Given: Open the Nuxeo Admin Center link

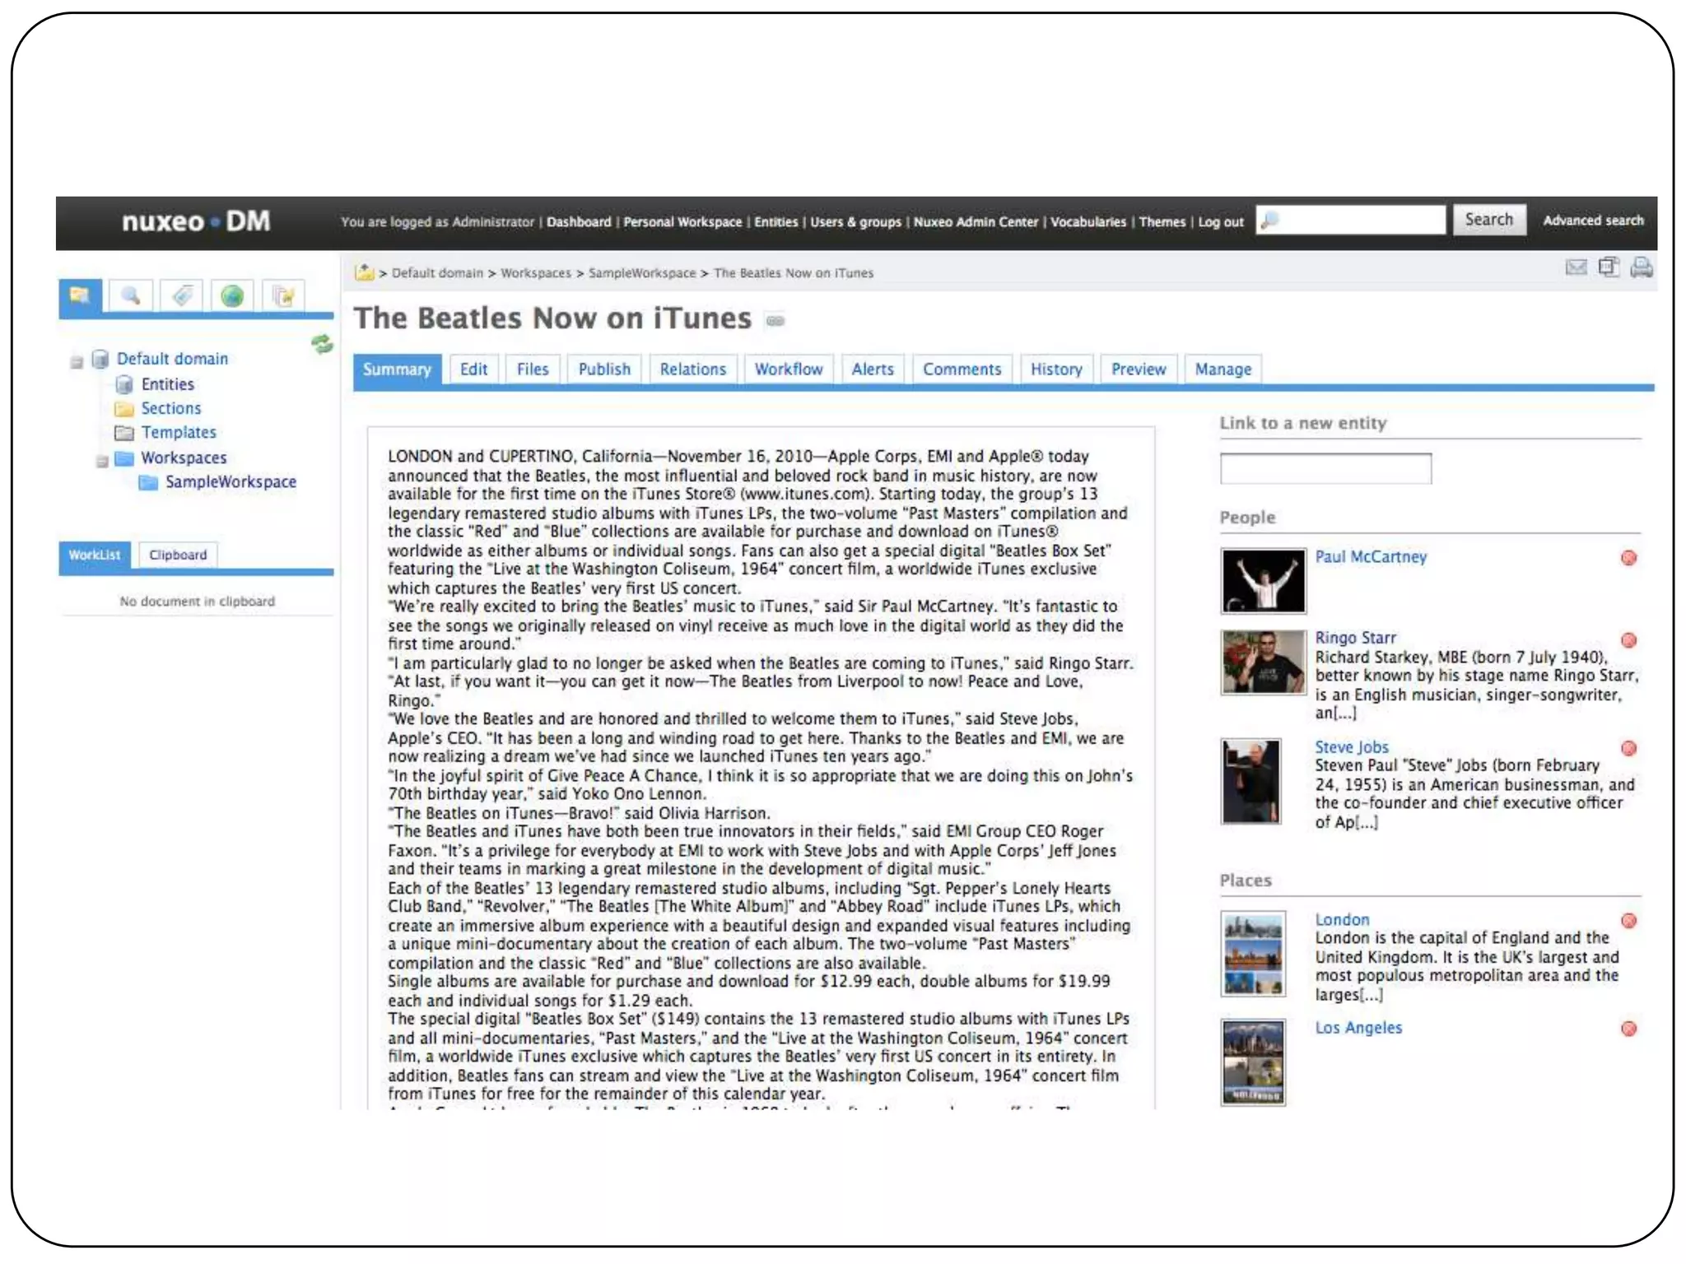Looking at the screenshot, I should [976, 222].
